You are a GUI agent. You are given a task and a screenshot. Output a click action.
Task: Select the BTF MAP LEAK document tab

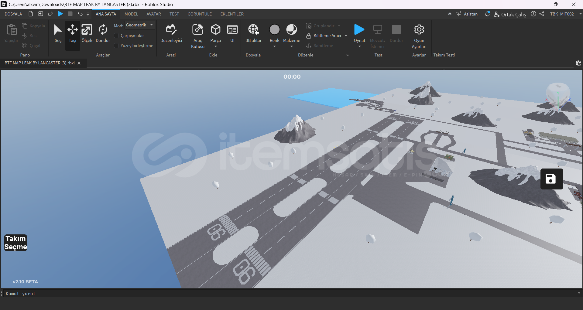39,63
